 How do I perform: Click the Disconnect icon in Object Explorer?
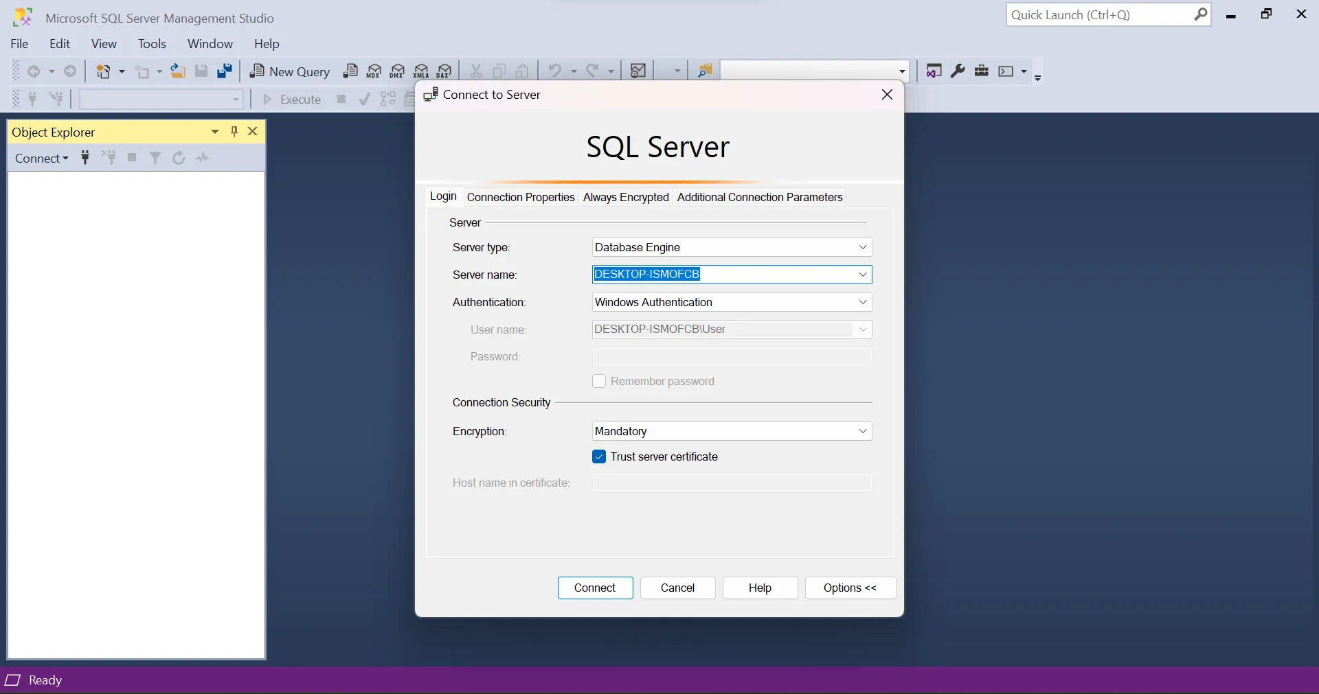(x=109, y=158)
